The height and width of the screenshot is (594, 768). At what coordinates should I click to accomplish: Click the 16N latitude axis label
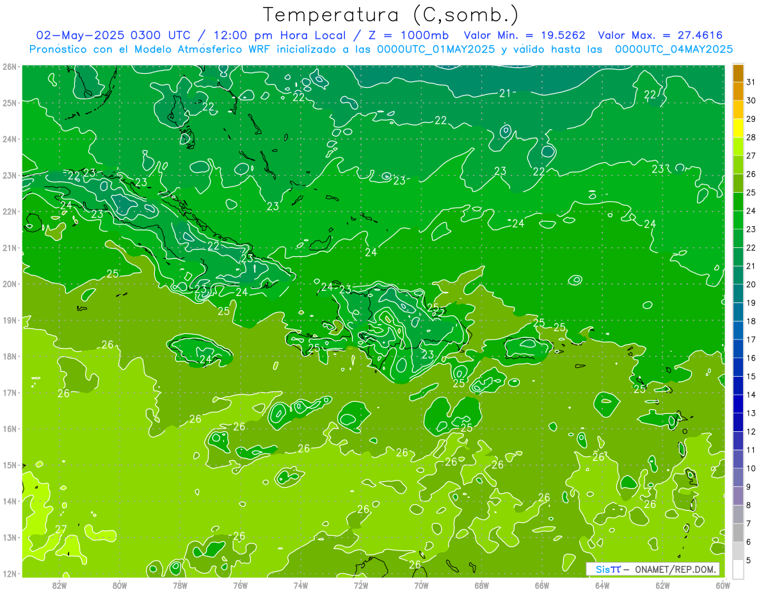click(x=9, y=429)
